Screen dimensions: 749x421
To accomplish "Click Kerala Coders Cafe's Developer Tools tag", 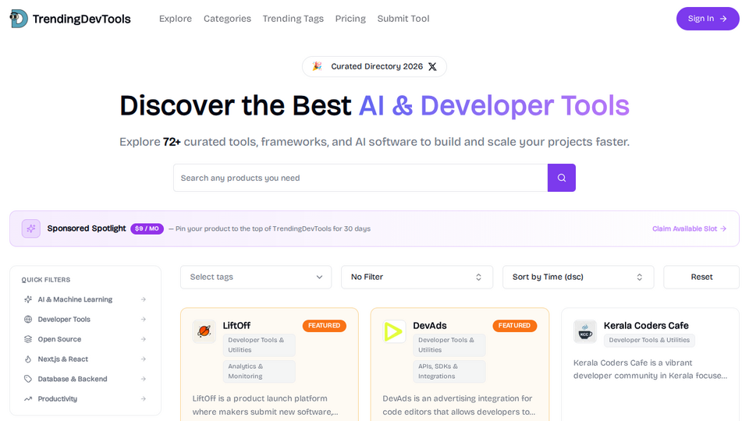I will coord(649,341).
